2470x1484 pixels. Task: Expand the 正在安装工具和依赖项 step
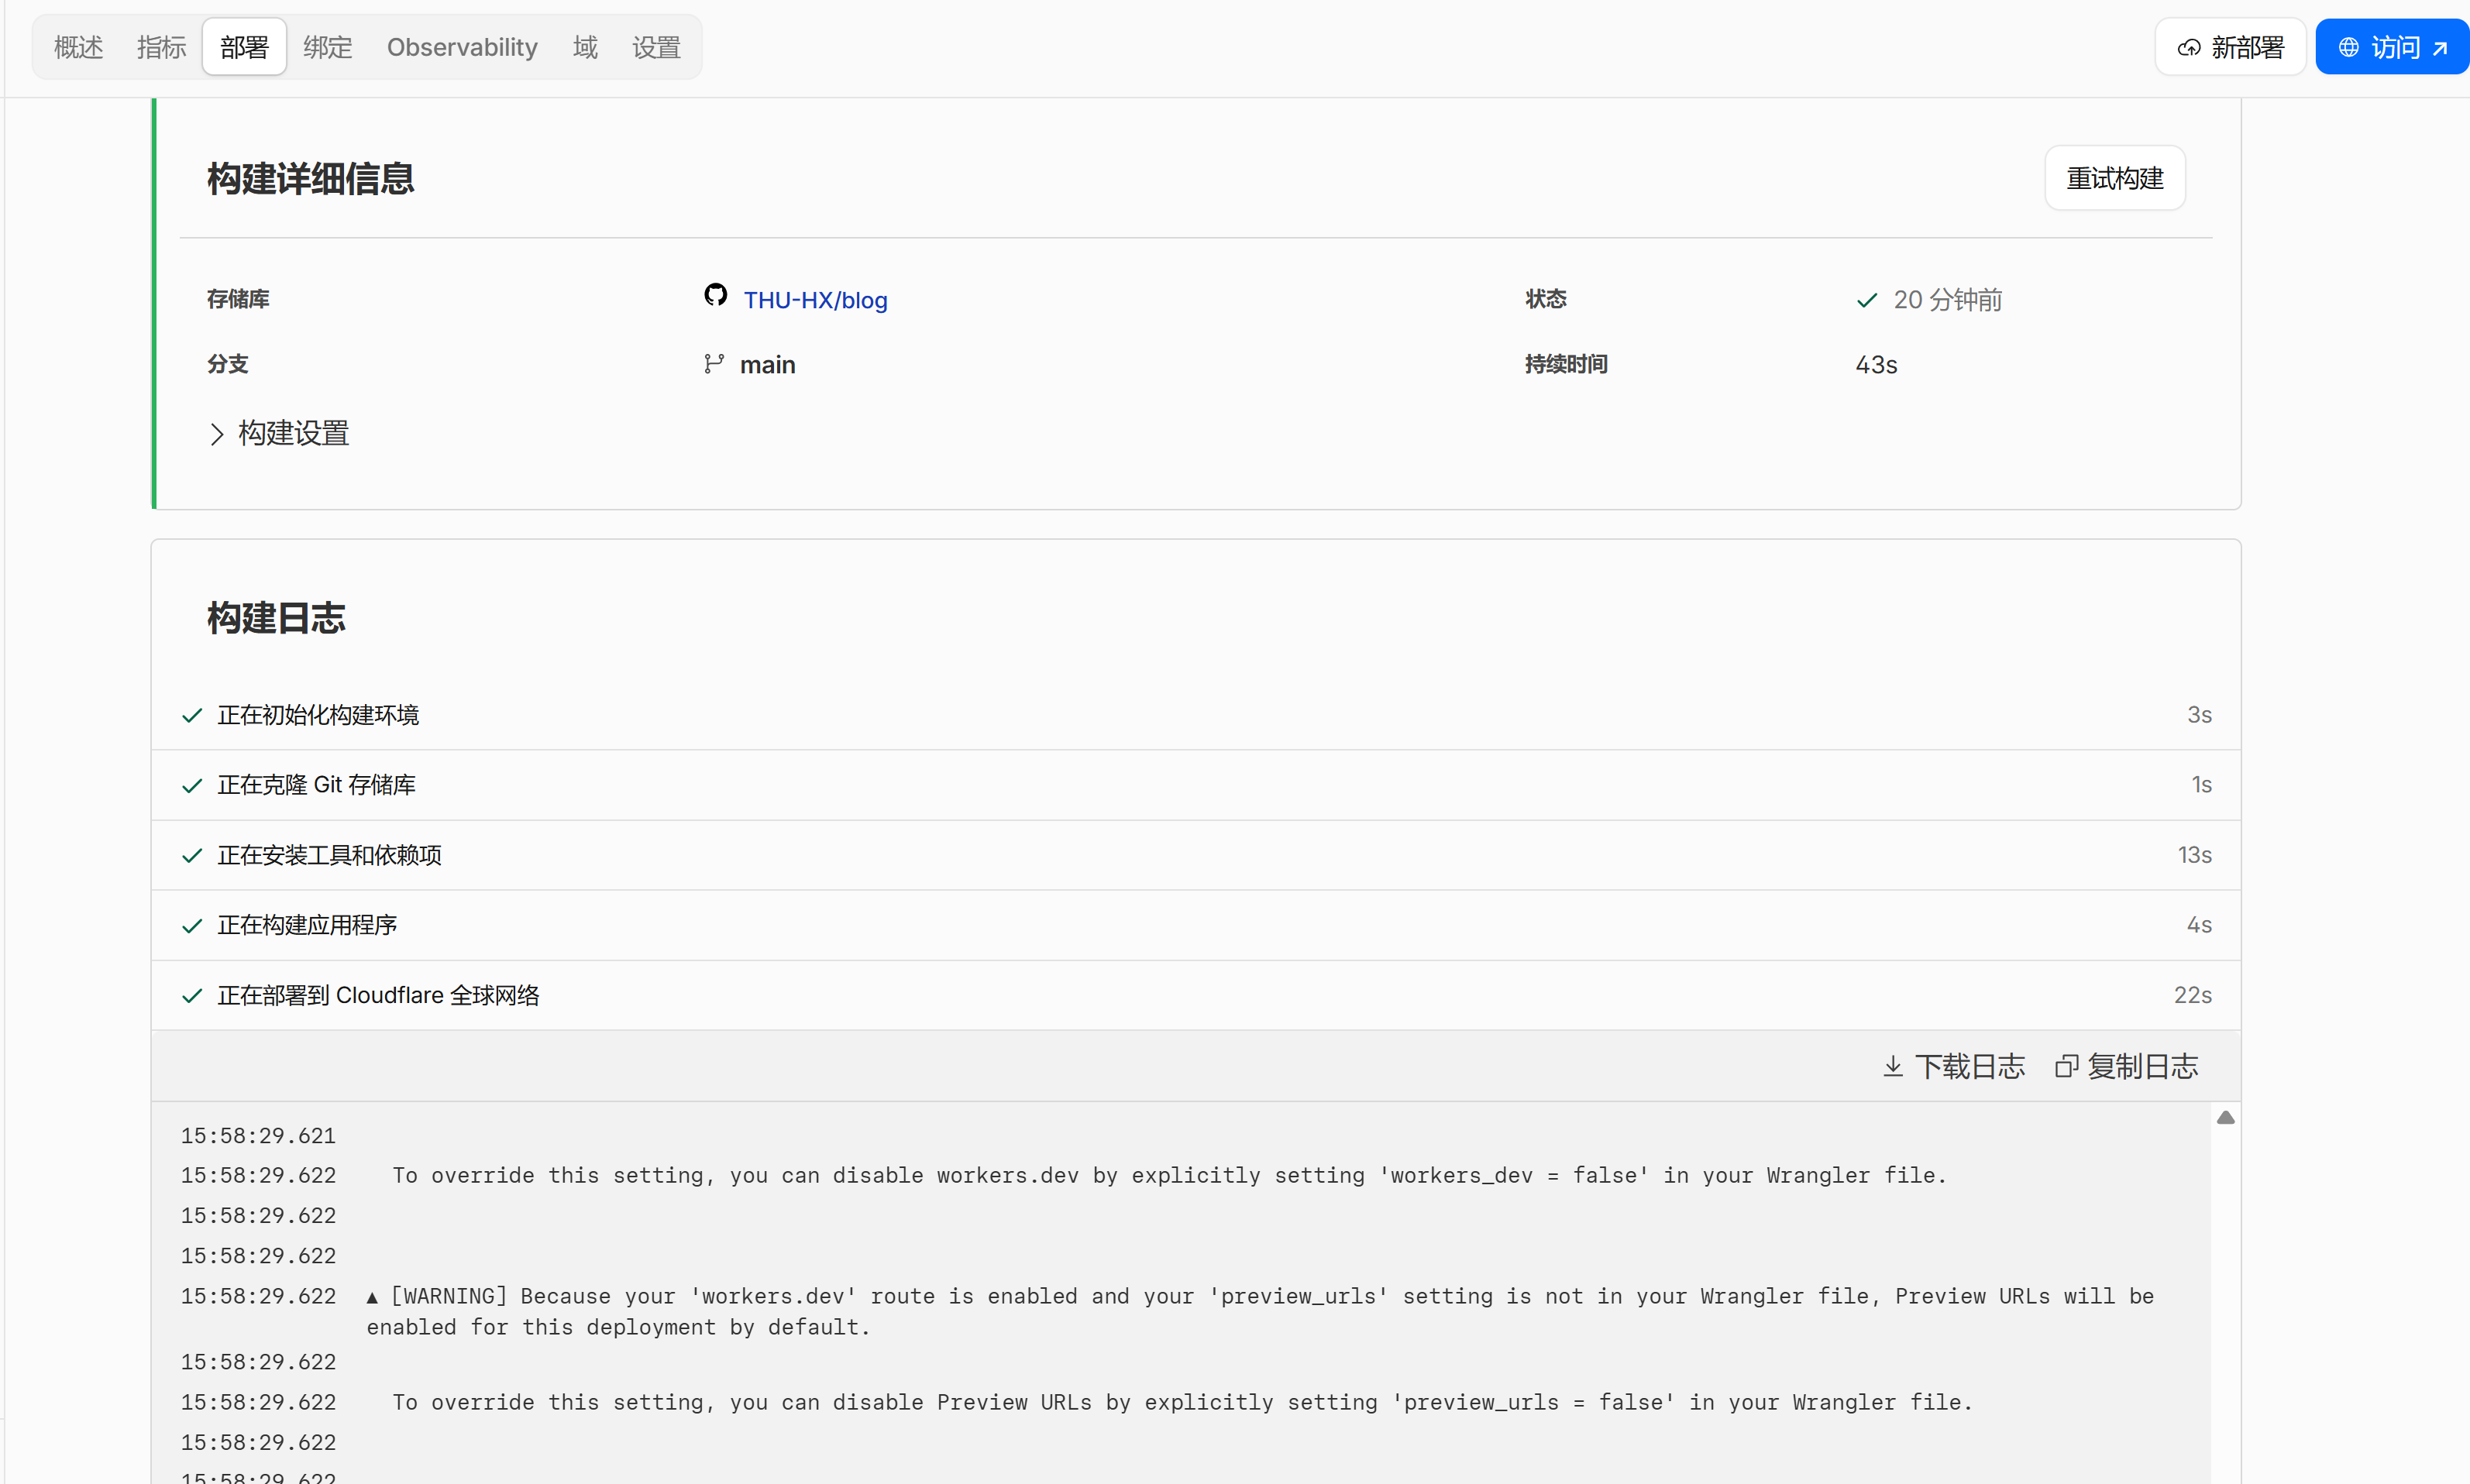click(x=1196, y=855)
